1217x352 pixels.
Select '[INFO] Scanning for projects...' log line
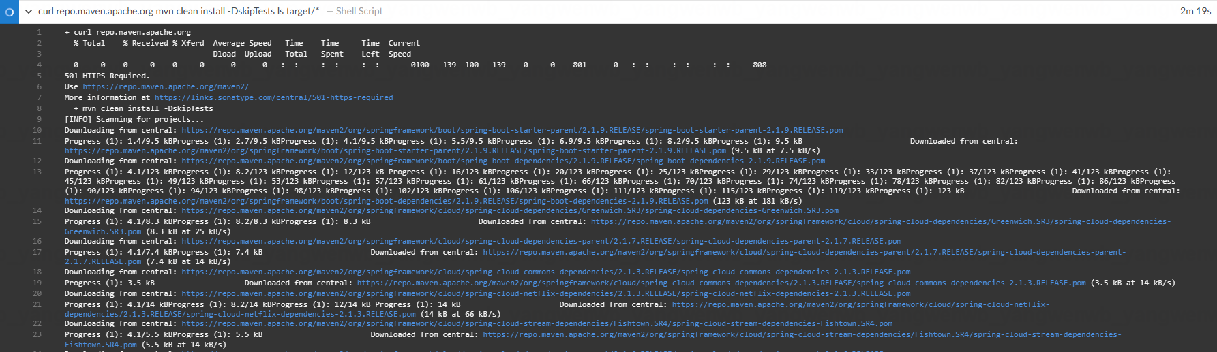point(134,119)
